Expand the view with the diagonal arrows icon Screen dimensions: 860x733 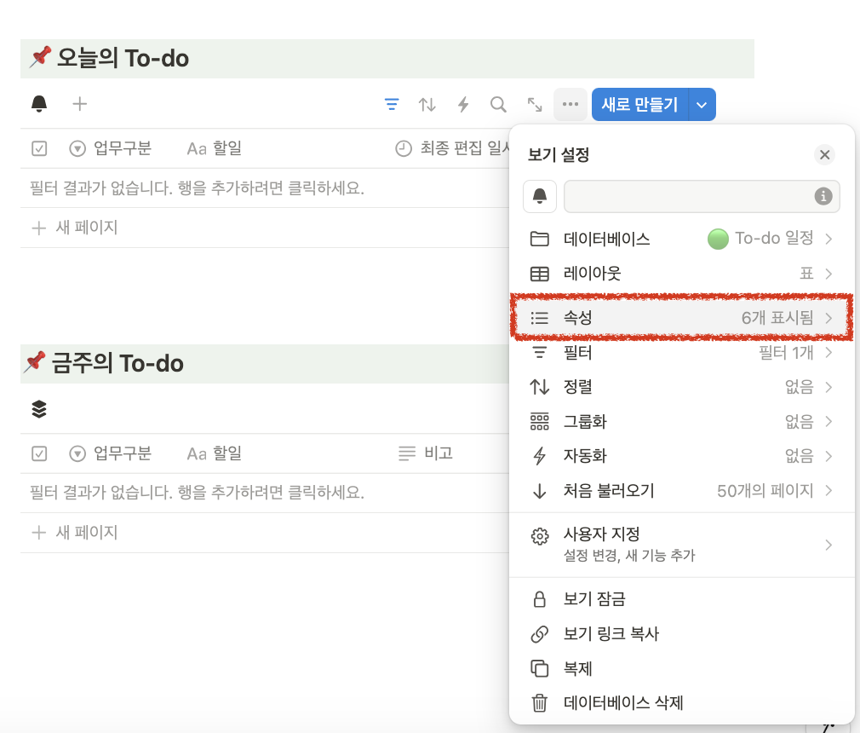point(534,104)
